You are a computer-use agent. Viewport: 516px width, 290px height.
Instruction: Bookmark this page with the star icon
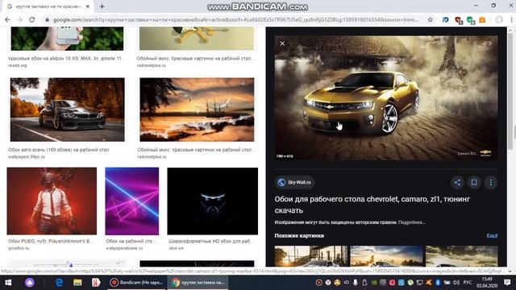pos(430,19)
